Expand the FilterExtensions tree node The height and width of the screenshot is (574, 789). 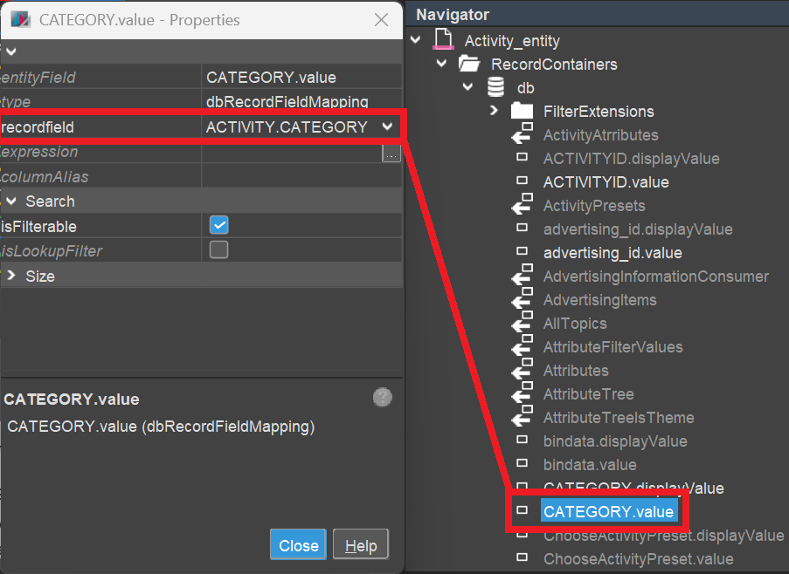(494, 111)
